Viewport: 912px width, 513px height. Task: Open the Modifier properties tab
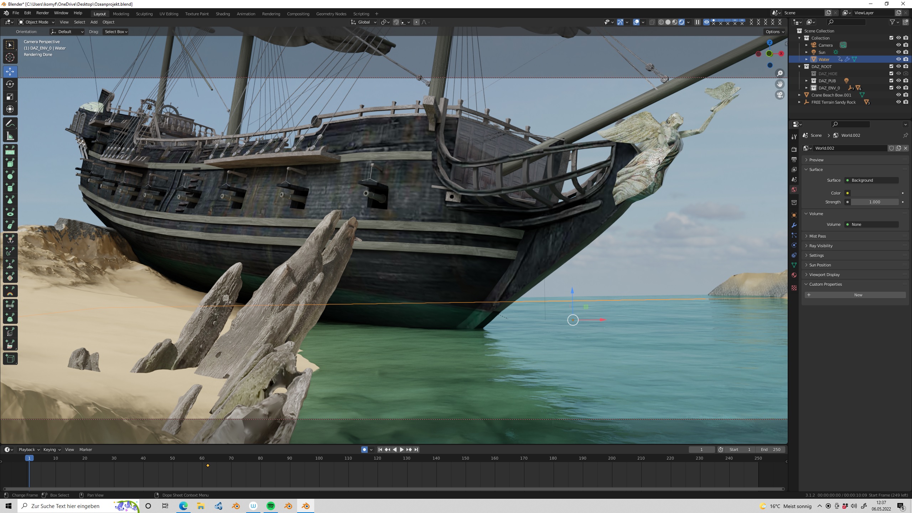pyautogui.click(x=794, y=225)
